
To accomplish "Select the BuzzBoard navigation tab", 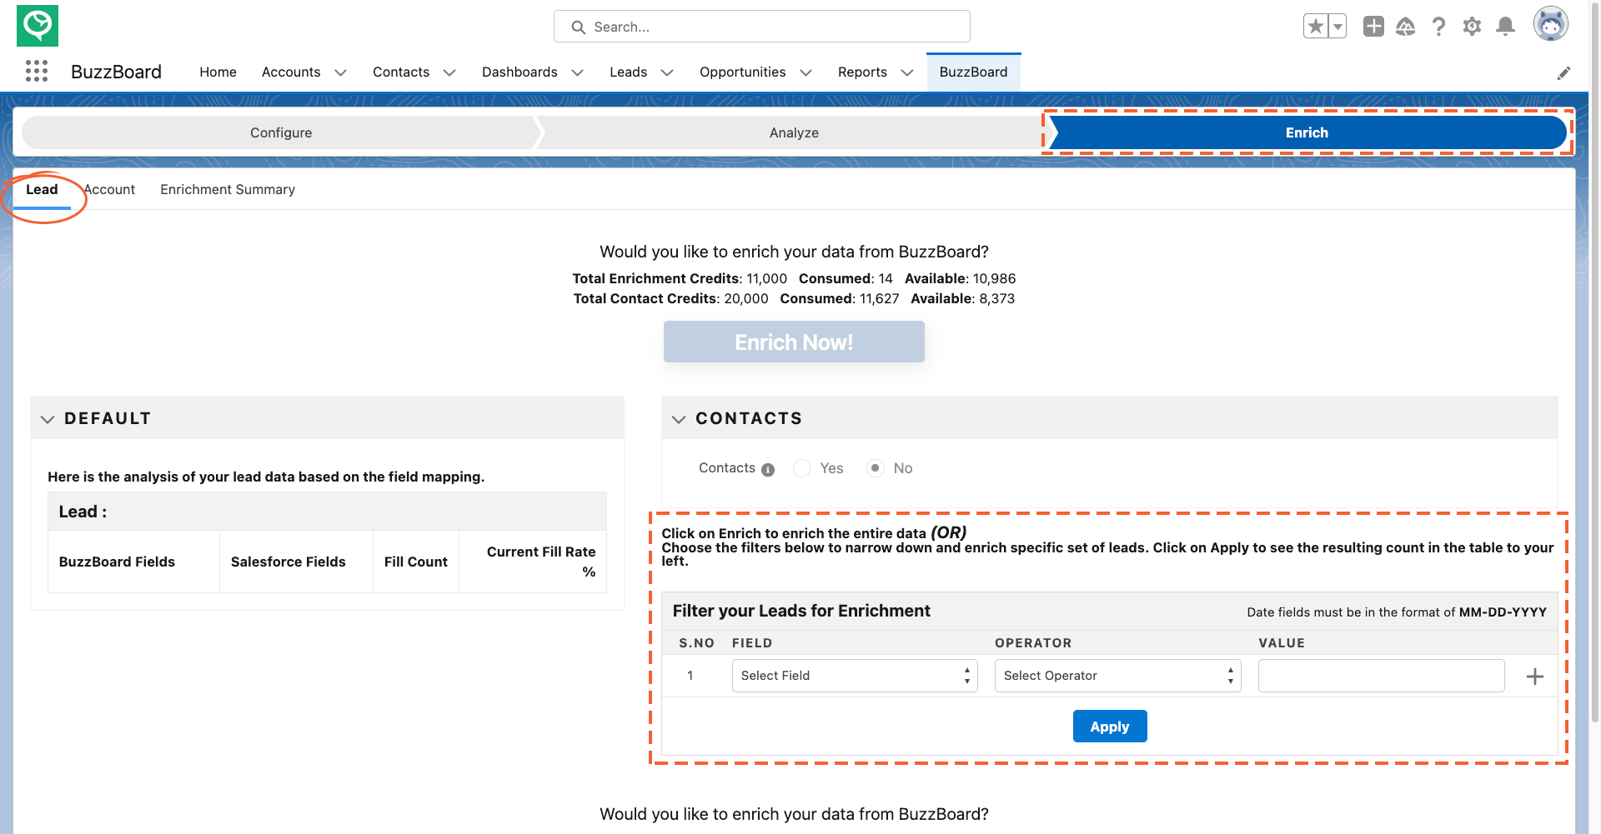I will [973, 72].
